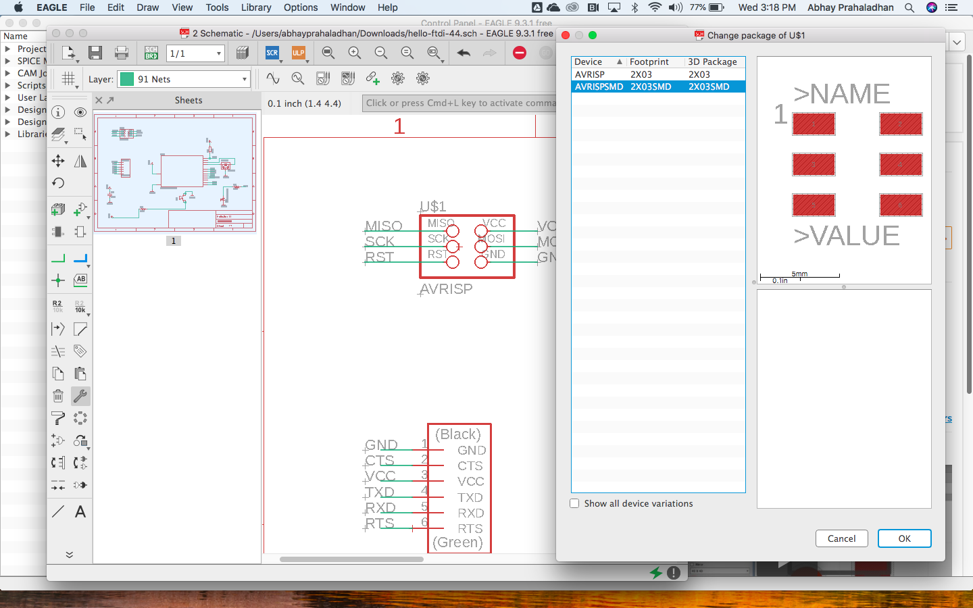Image resolution: width=973 pixels, height=608 pixels.
Task: Open the Wi-Fi status menu
Action: pos(655,7)
